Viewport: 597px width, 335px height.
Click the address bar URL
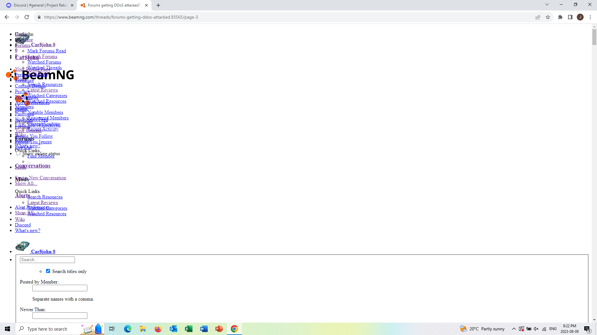(x=121, y=17)
